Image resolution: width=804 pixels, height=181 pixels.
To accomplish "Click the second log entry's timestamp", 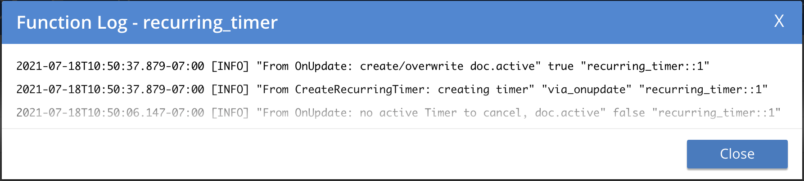I will pos(110,90).
